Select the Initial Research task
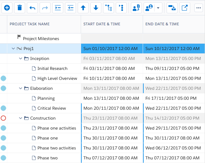 [52, 68]
